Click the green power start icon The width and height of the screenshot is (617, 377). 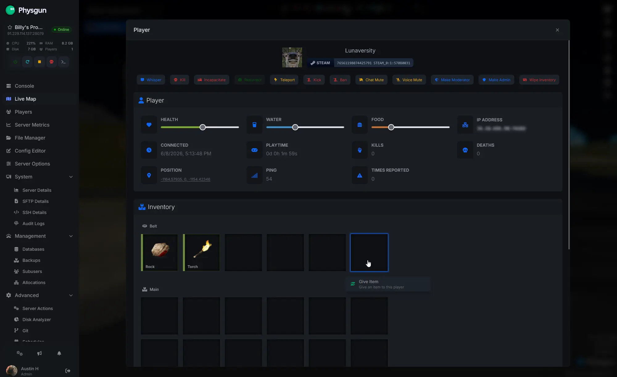(x=15, y=62)
